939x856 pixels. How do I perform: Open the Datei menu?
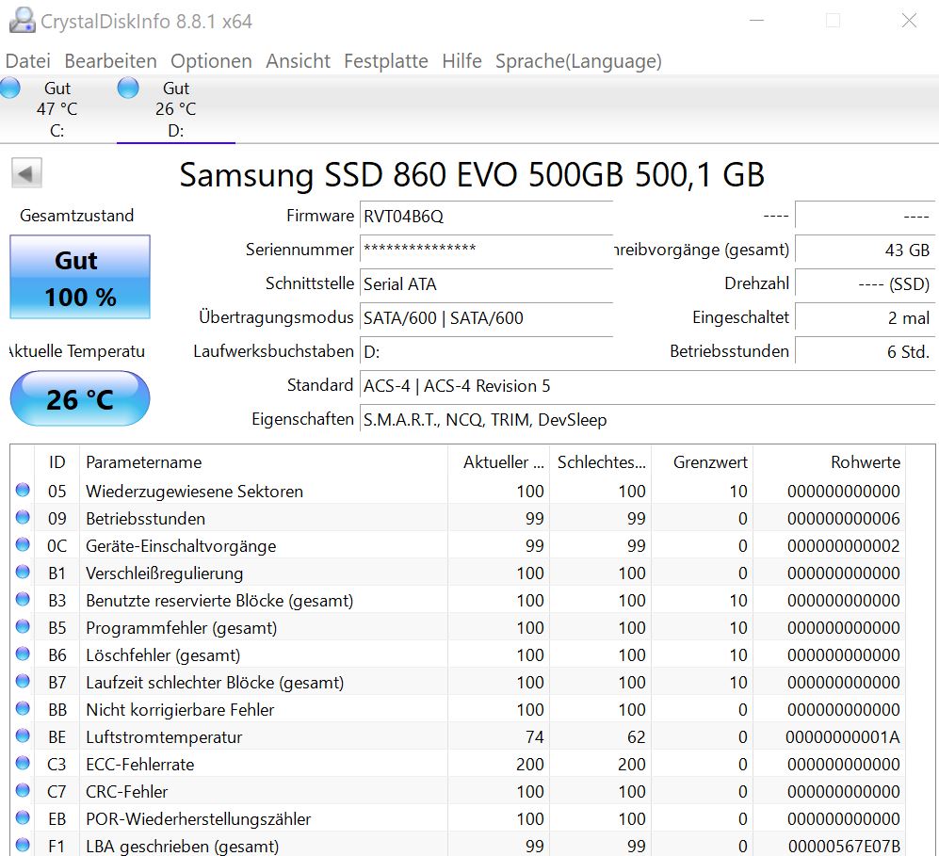coord(27,61)
